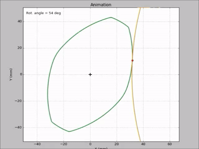Click the 'Y (mm)' axis label
This screenshot has width=199, height=149.
(x=11, y=74)
